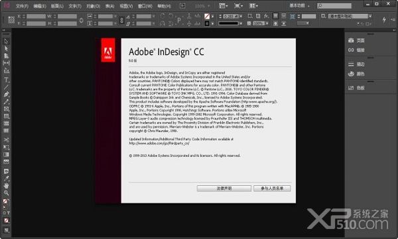Select the Pen tool

pyautogui.click(x=7, y=94)
